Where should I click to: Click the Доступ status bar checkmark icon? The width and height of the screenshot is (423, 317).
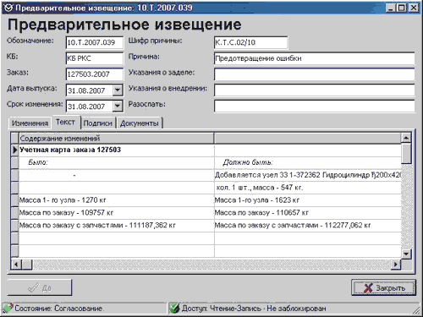pyautogui.click(x=175, y=308)
